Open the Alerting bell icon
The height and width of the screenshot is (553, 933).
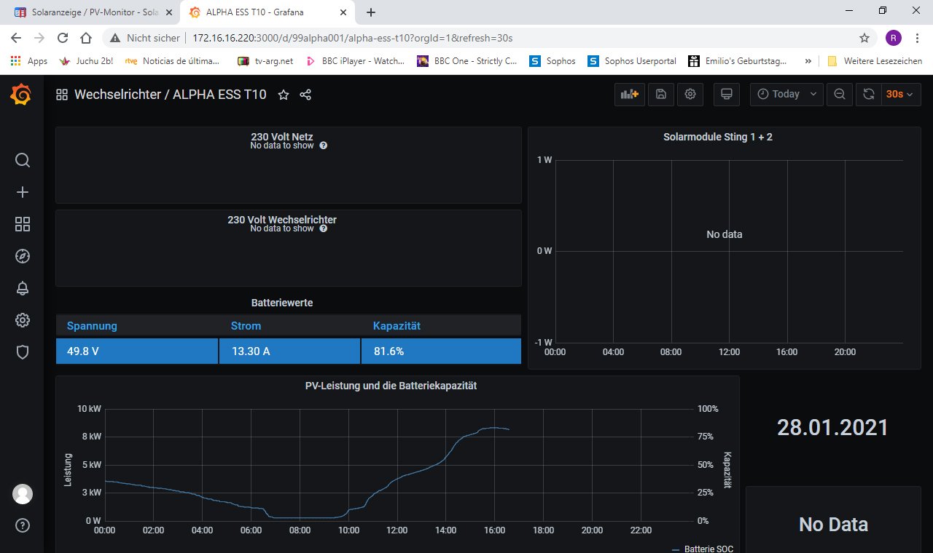coord(23,288)
